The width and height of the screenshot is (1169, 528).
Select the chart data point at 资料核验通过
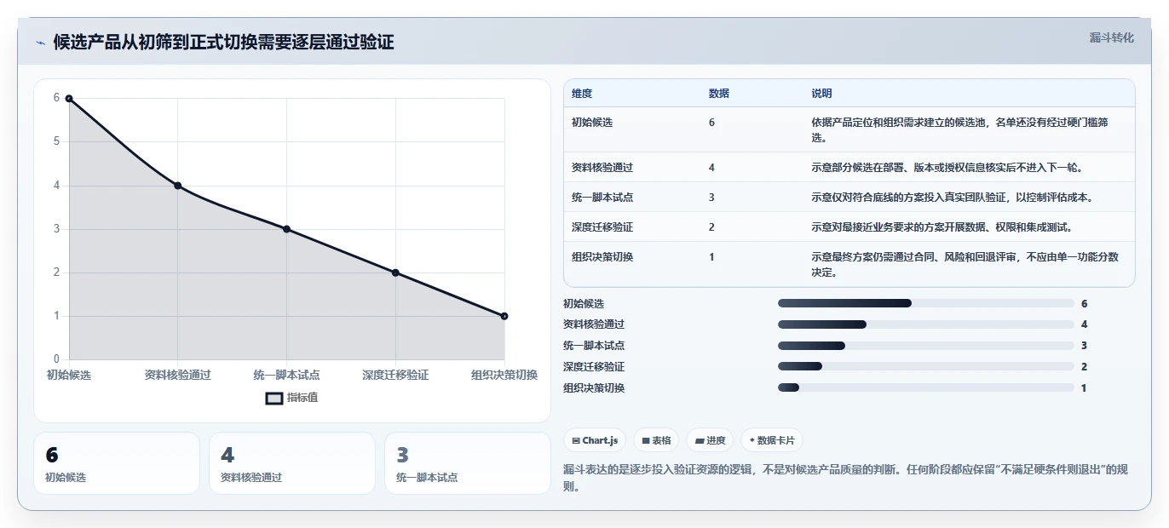178,186
